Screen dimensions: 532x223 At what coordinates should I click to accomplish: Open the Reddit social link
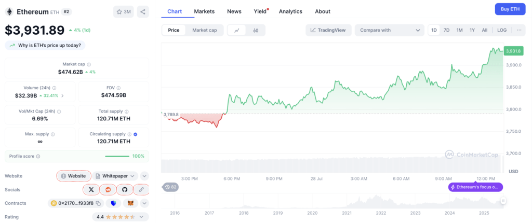[x=108, y=189]
